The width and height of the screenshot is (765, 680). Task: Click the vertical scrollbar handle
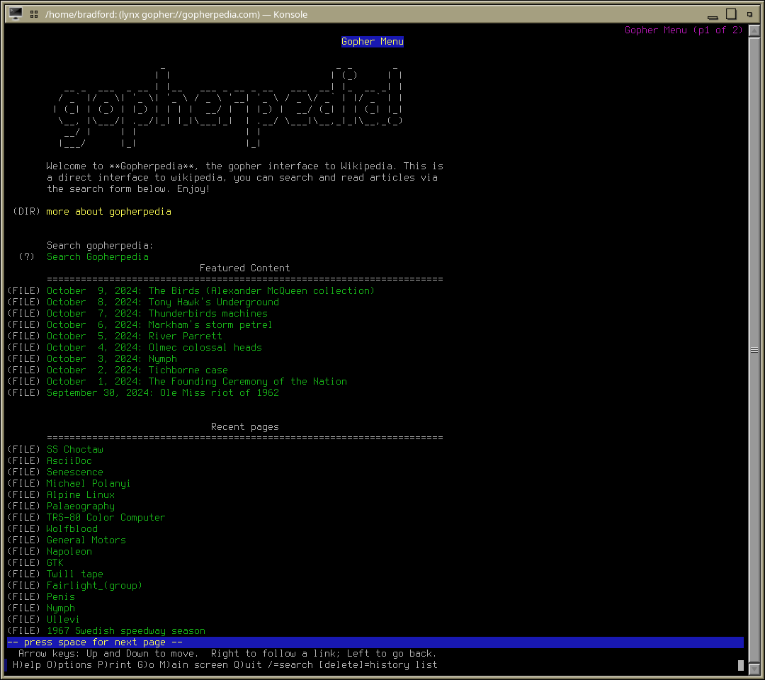pos(754,349)
